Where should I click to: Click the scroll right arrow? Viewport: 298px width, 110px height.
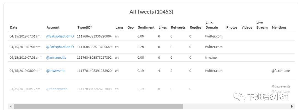(x=292, y=106)
